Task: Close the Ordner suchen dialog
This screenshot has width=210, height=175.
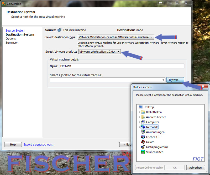Action: (203, 86)
